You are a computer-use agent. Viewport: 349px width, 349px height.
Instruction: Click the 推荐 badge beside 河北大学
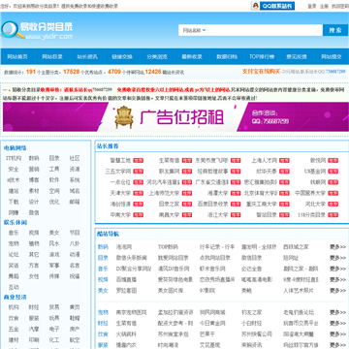333,205
